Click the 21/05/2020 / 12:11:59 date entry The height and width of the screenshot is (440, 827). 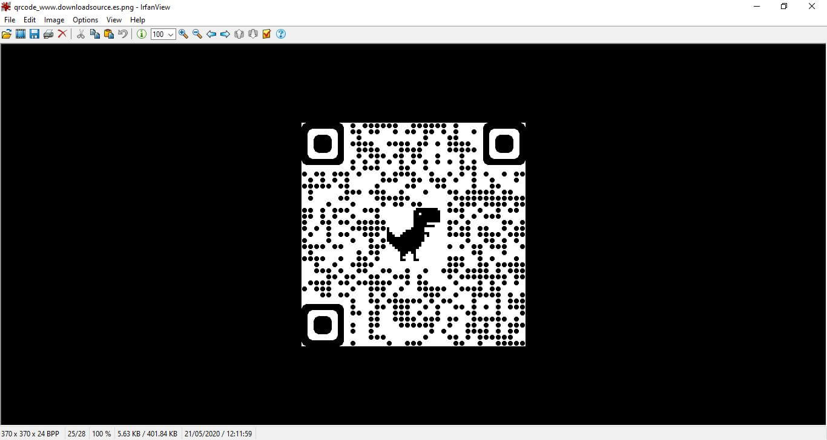point(219,434)
